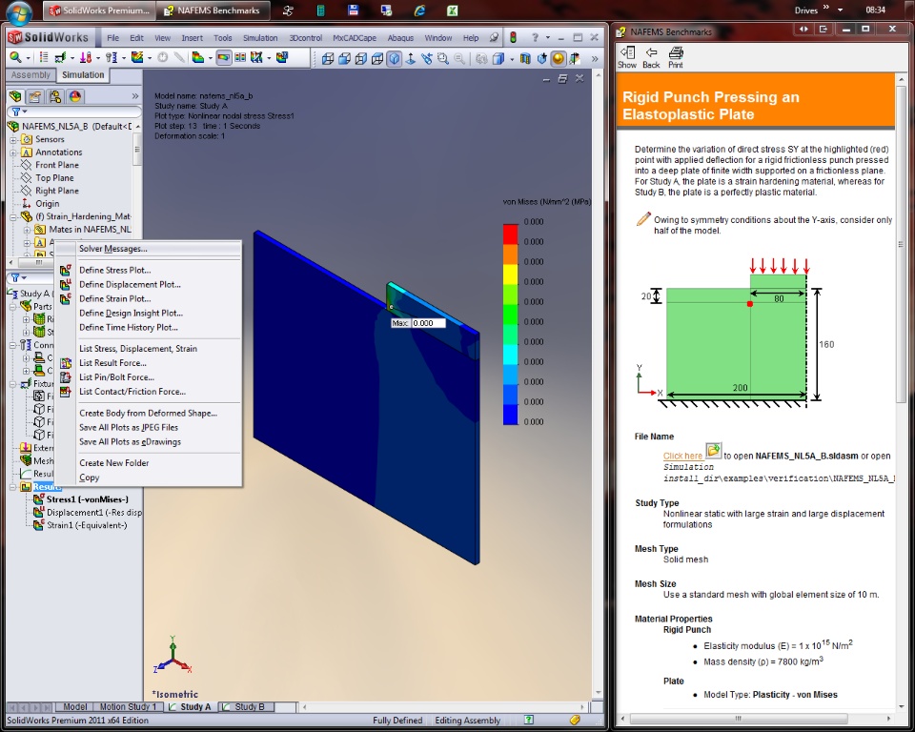Click the Search magnifier icon in the SolidWorks toolbar
The image size is (915, 732).
pyautogui.click(x=15, y=57)
